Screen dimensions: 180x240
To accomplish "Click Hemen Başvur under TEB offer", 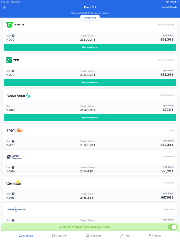I will point(90,82).
